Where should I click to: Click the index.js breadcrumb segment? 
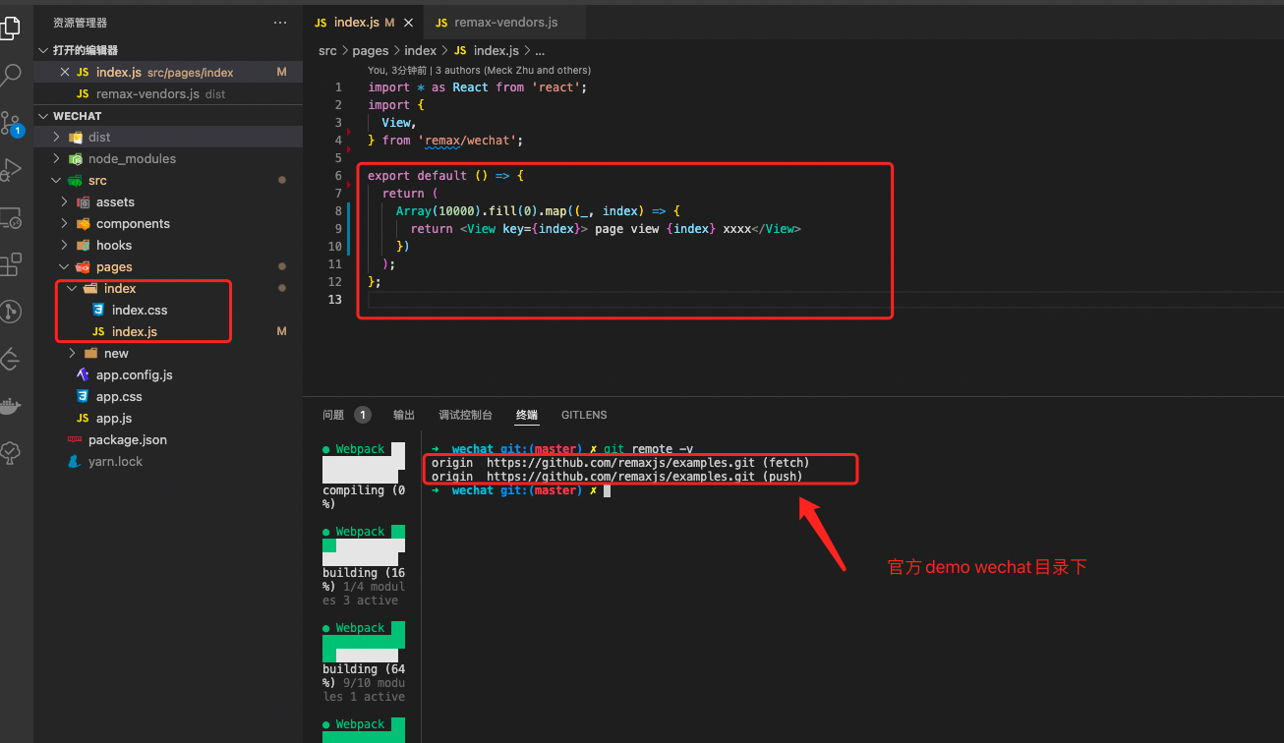[x=486, y=50]
